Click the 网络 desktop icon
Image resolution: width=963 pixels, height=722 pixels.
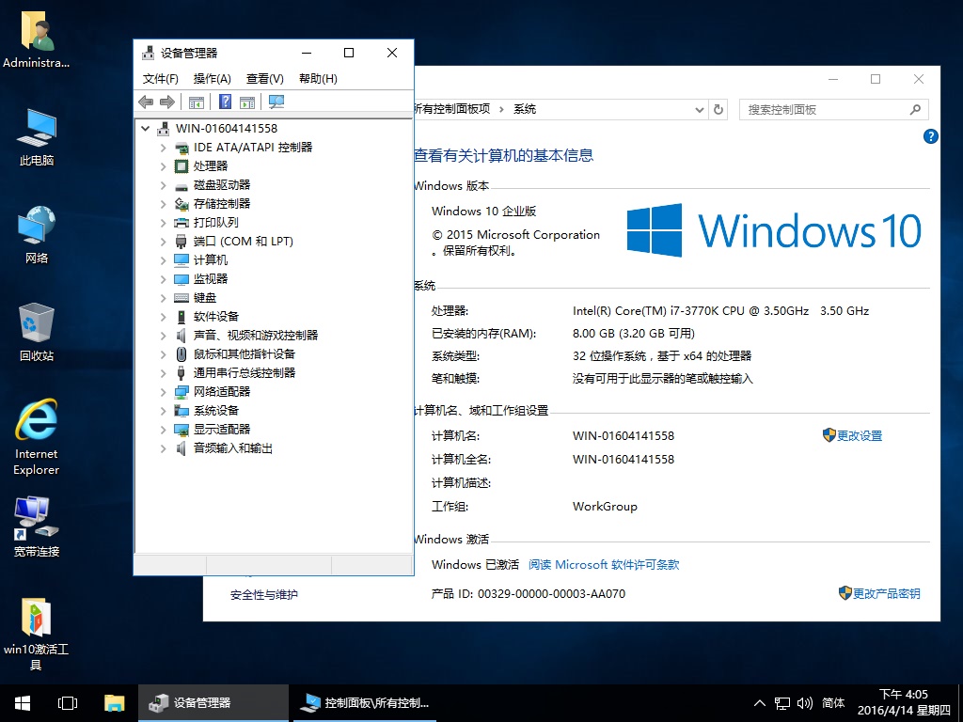(37, 234)
